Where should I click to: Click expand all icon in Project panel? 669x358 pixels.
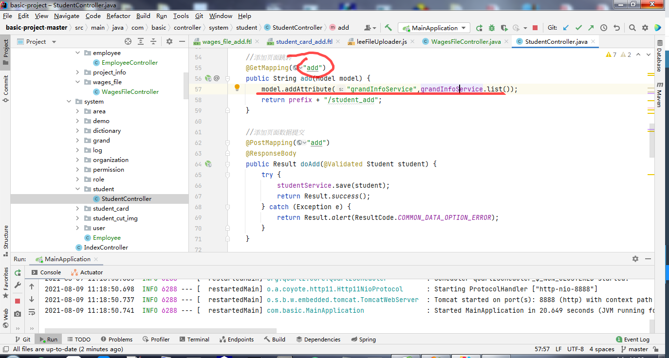pyautogui.click(x=141, y=41)
